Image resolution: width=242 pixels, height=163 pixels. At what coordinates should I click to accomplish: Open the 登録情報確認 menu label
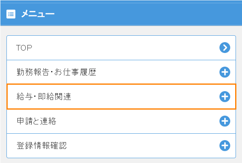tap(41, 146)
